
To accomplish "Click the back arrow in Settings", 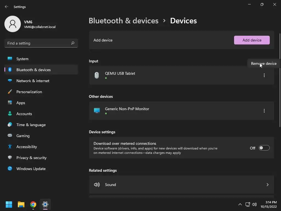I will point(7,7).
